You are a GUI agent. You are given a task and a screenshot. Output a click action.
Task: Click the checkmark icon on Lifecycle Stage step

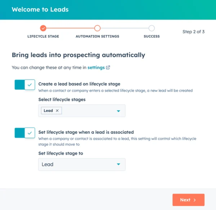tap(43, 28)
